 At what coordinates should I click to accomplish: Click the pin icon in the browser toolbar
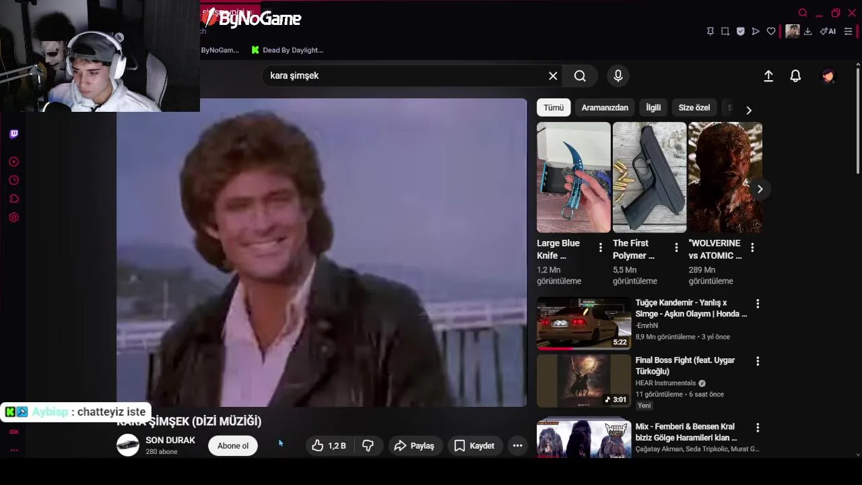[710, 32]
